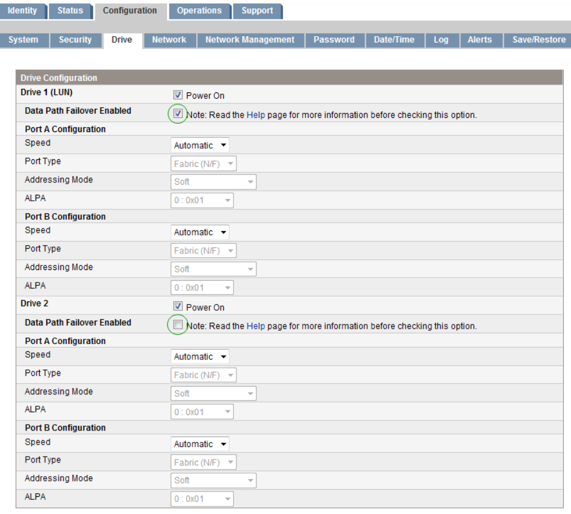Open Drive 1 Port A Speed dropdown
This screenshot has height=514, width=571.
click(200, 145)
